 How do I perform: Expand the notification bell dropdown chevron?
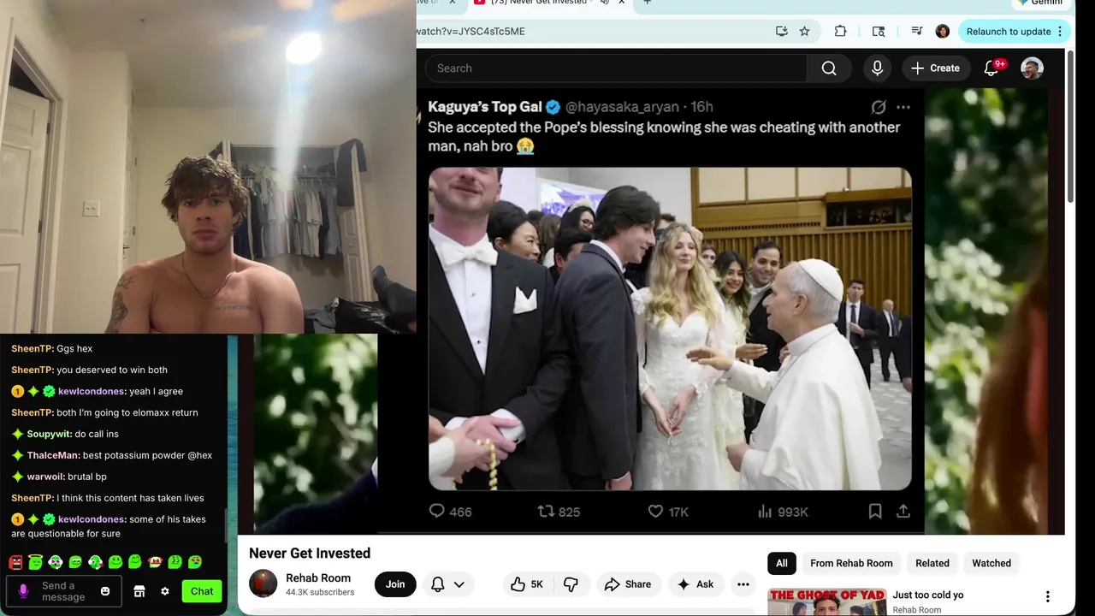tap(459, 584)
